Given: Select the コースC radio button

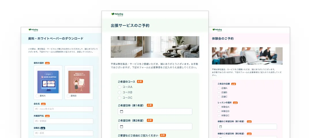Looking at the screenshot, I should coord(120,98).
